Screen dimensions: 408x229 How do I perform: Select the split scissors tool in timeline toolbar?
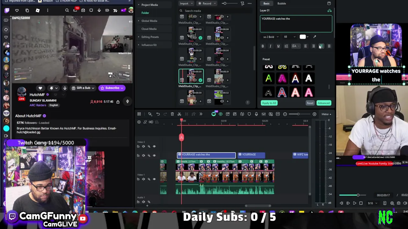point(179,114)
